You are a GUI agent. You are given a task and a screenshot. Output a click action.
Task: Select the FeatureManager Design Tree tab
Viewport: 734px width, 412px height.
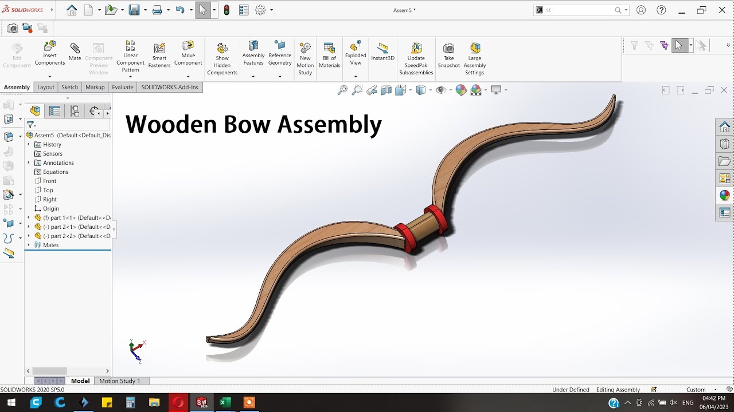pyautogui.click(x=35, y=111)
